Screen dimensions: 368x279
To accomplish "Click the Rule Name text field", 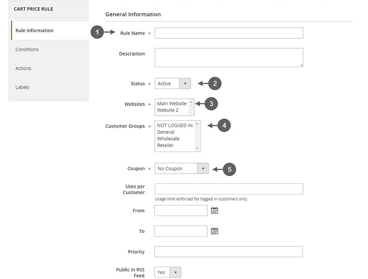I will pos(229,33).
